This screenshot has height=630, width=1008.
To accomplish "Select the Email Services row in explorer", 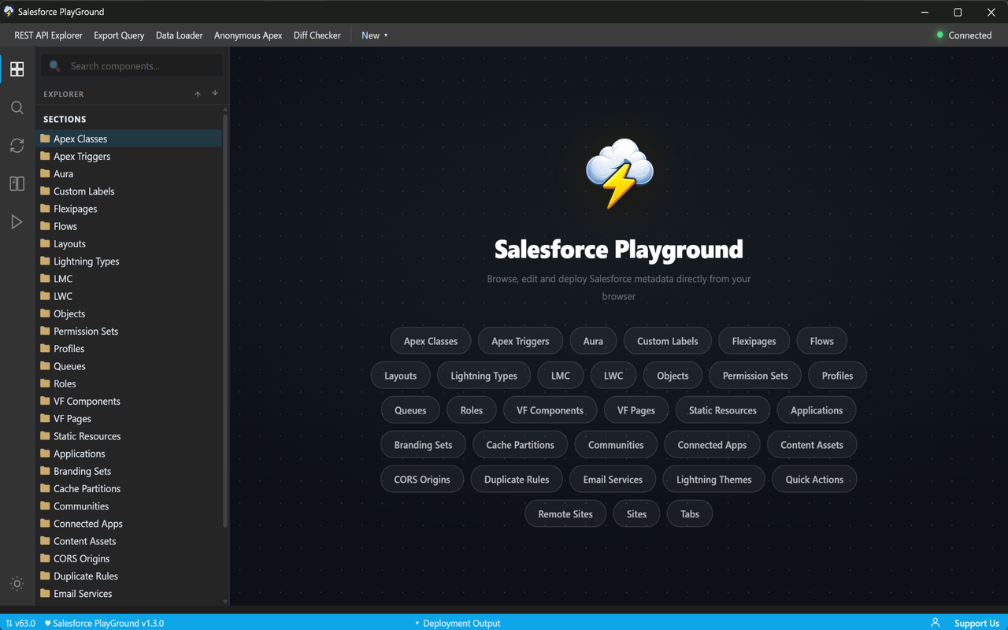I will pos(129,594).
